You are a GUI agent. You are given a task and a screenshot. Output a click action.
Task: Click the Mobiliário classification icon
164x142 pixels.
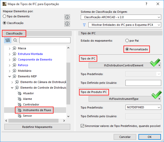pyautogui.click(x=14, y=71)
